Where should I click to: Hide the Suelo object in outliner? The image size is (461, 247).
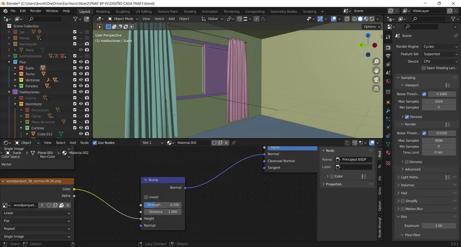click(81, 68)
